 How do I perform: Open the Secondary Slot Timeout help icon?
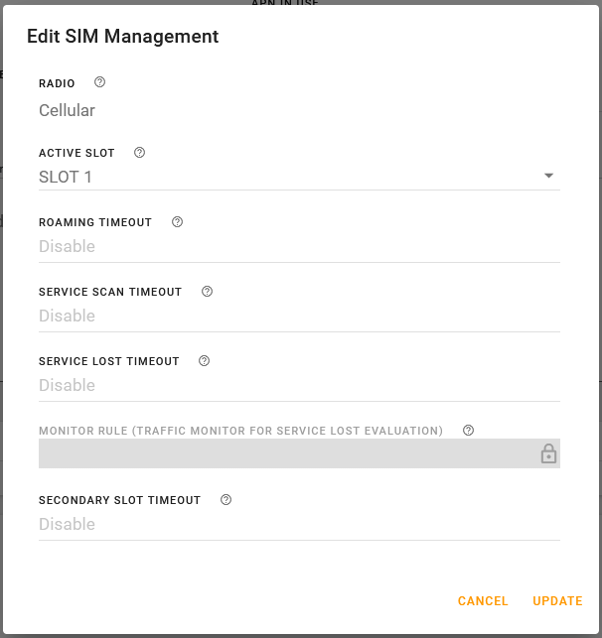(226, 500)
